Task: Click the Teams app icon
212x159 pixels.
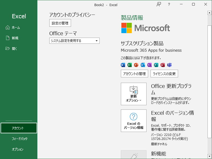Action: pyautogui.click(x=169, y=65)
